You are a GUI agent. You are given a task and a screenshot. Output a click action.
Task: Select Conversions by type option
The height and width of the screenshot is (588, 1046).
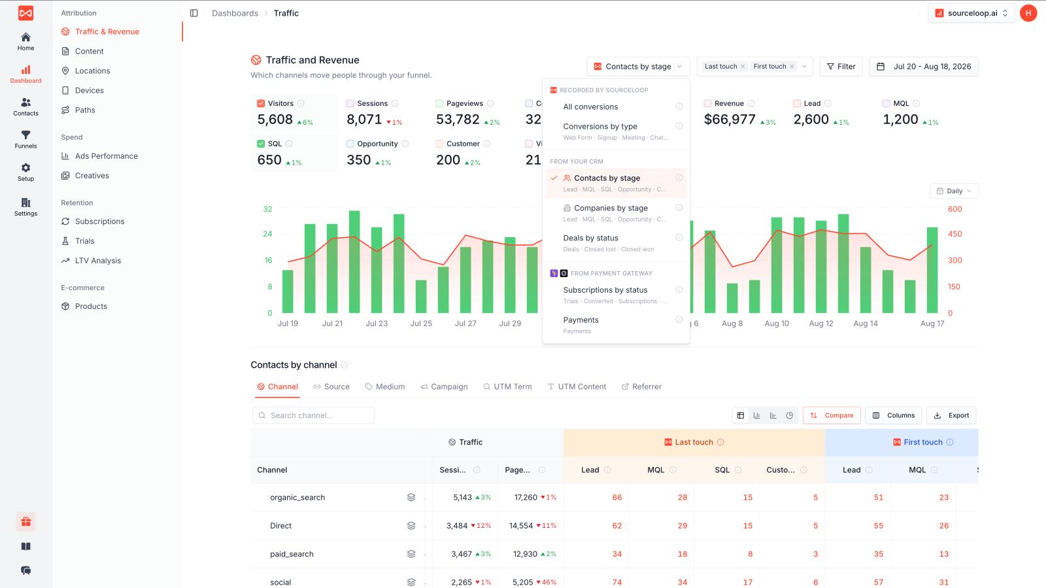tap(616, 131)
